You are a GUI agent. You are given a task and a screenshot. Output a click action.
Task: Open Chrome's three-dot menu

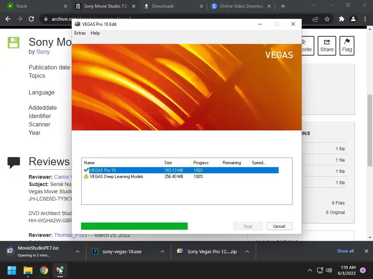click(365, 19)
